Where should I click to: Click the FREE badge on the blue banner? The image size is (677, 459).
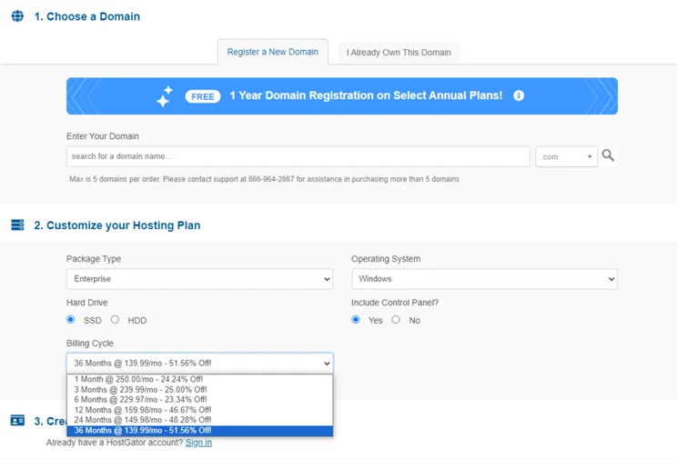pyautogui.click(x=203, y=96)
